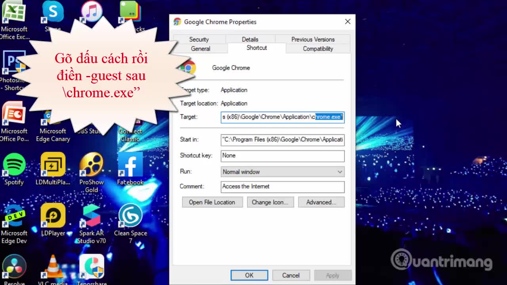
Task: Launch Spotify from the desktop
Action: tap(14, 169)
